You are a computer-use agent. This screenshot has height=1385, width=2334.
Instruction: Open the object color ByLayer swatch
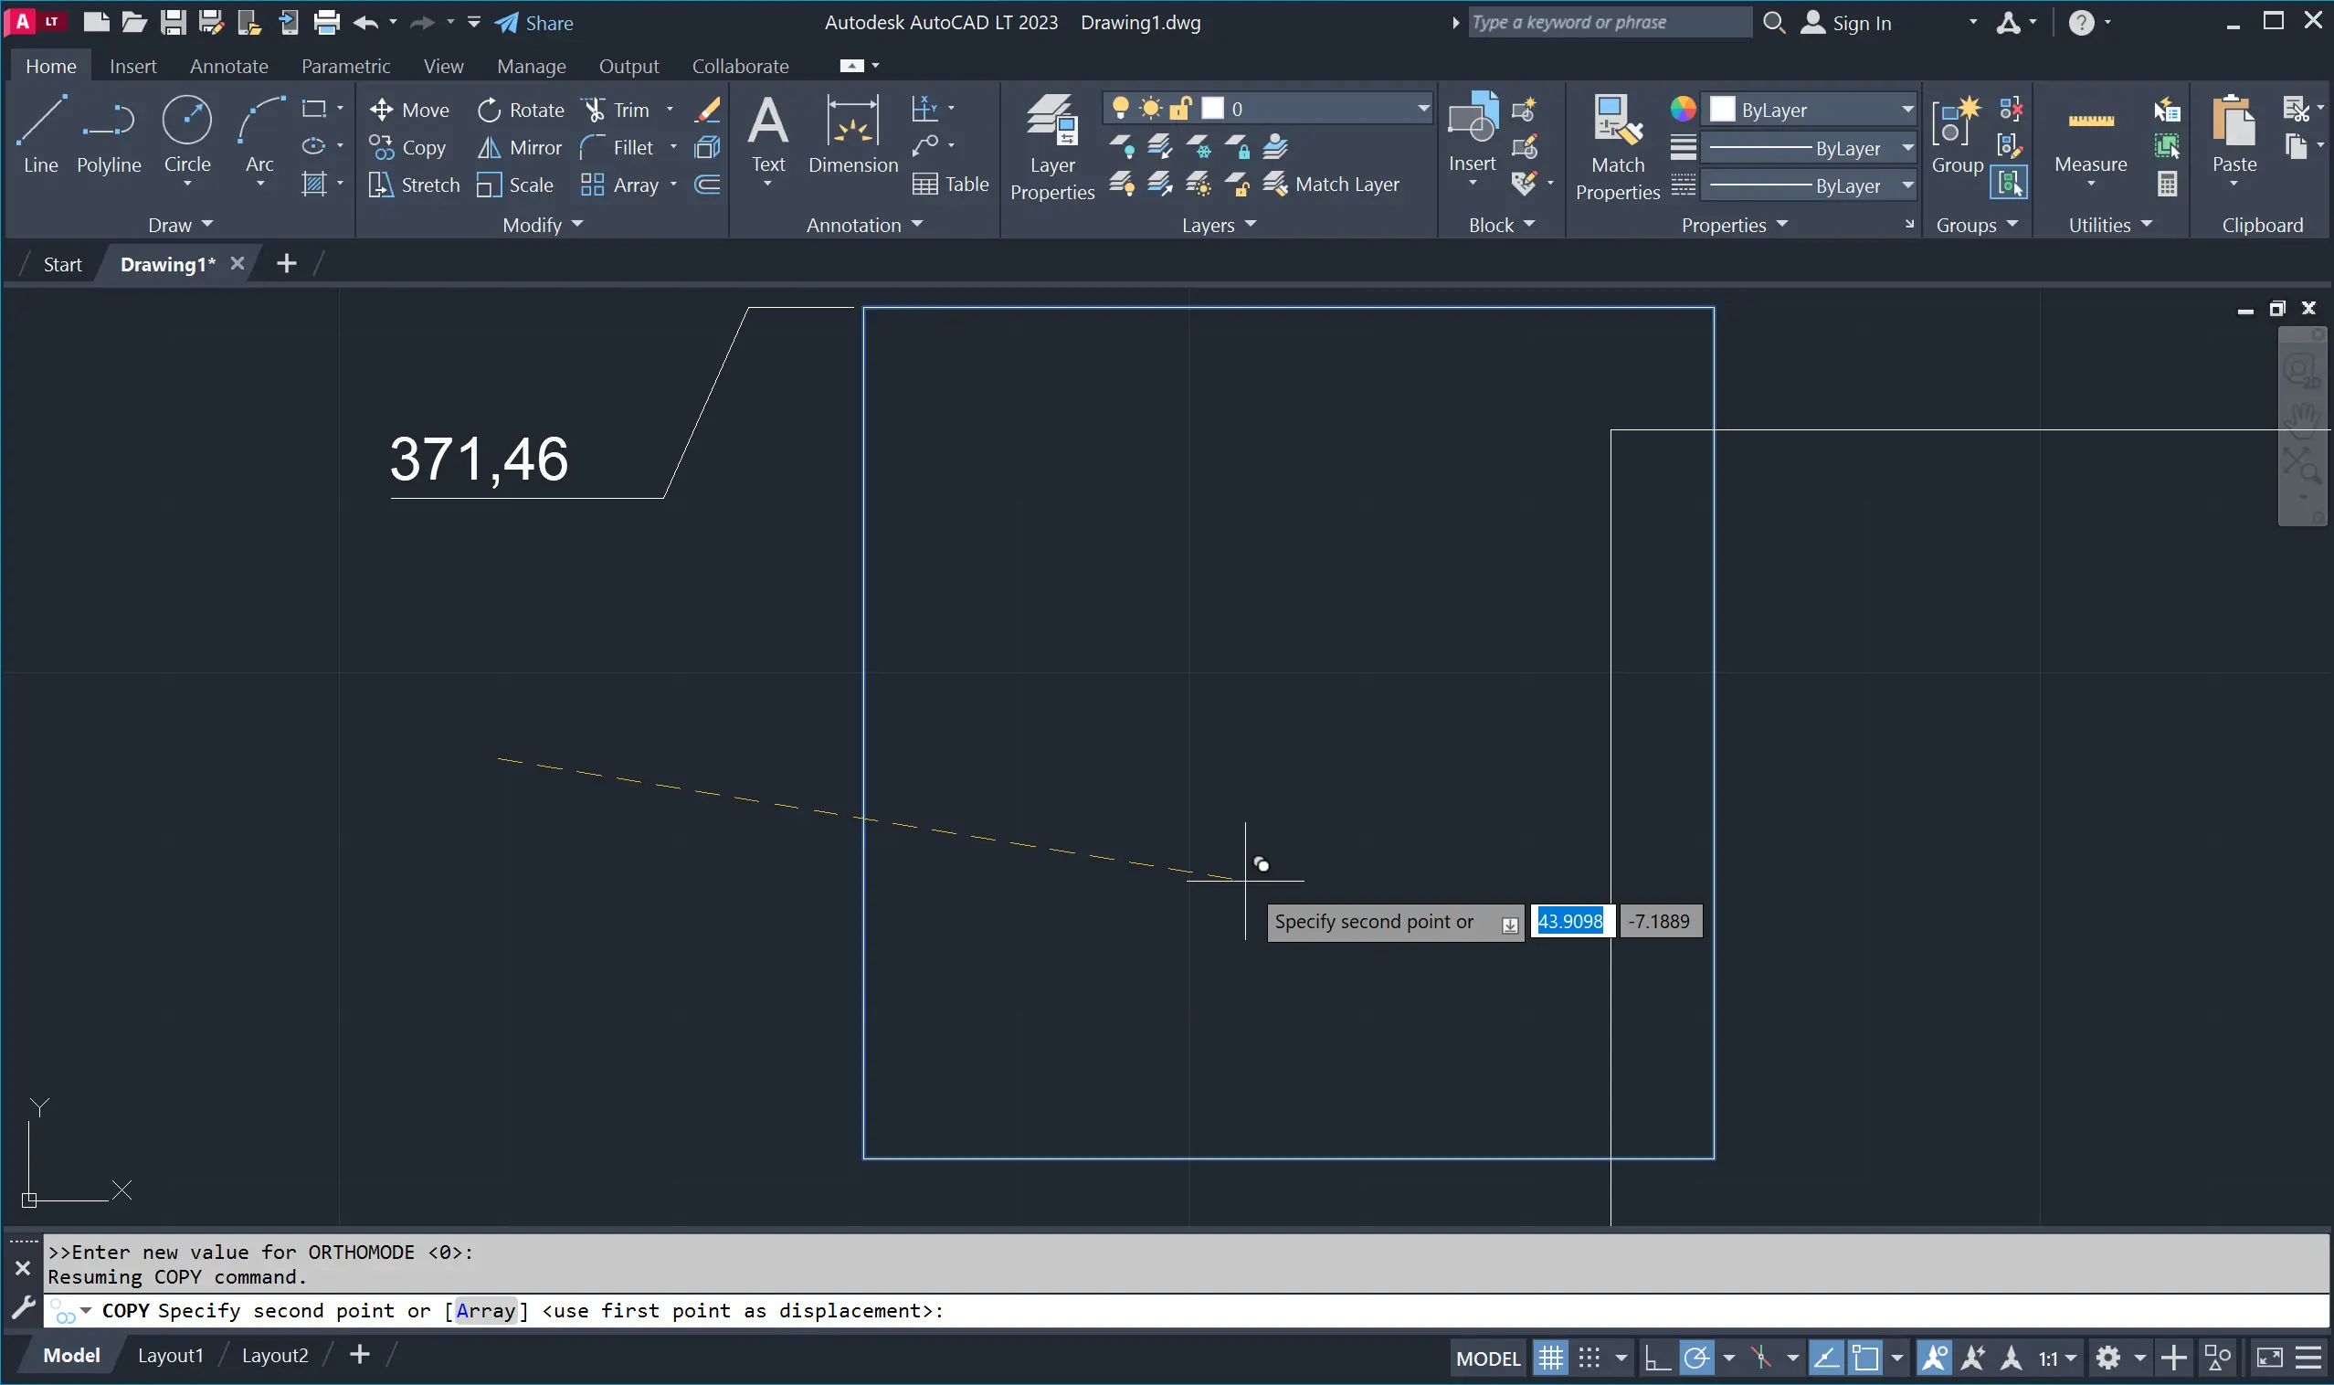pos(1721,110)
